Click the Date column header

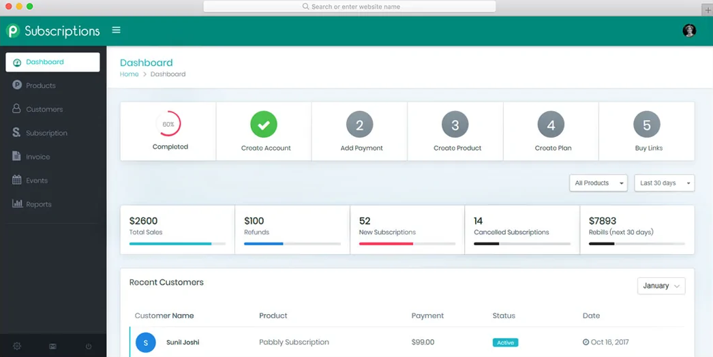pyautogui.click(x=591, y=315)
